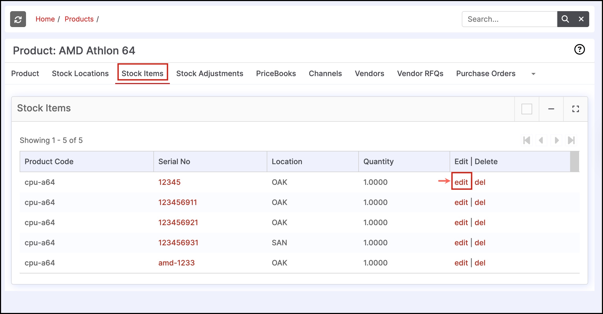Click the Quantity column header
The image size is (603, 314).
(x=404, y=162)
